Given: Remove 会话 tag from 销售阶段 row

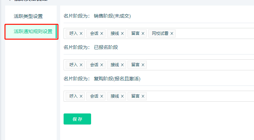Looking at the screenshot, I should [x=102, y=33].
